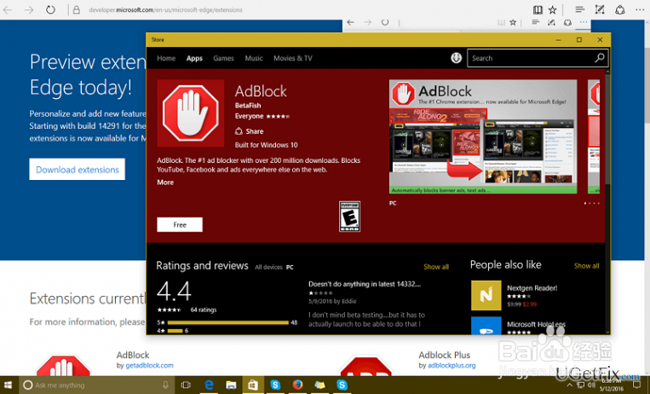Filter reviews by PC
This screenshot has height=394, width=650.
click(290, 267)
